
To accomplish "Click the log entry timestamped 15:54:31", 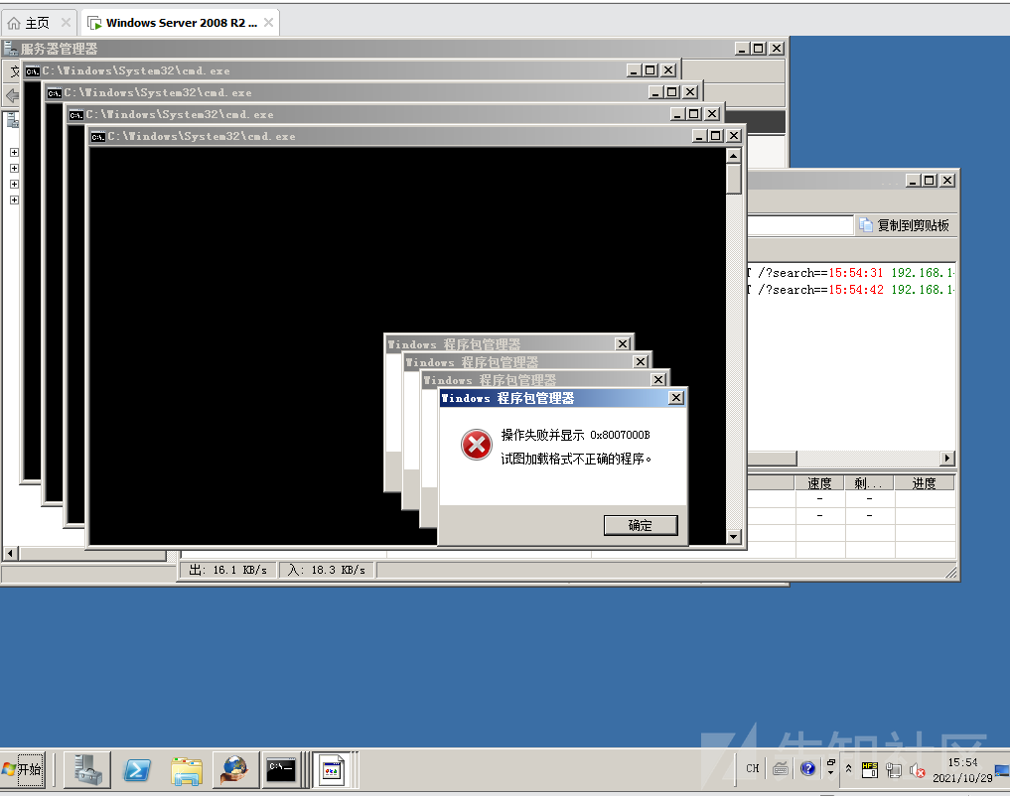I will click(851, 273).
